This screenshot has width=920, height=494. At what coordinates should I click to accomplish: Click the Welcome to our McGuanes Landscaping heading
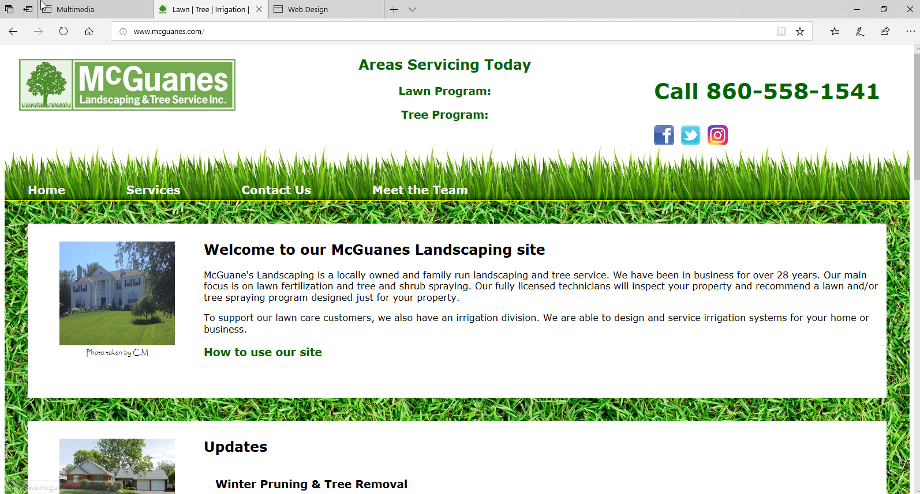(374, 250)
